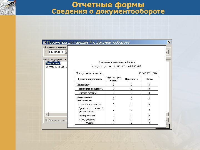Click the start date field 01/01/2008
Viewport: 200px width, 150px height.
[x=57, y=52]
